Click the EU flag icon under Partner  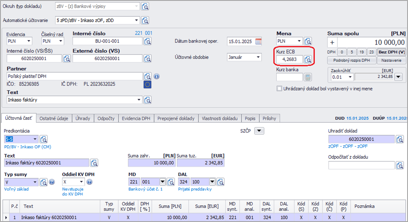tap(147, 85)
